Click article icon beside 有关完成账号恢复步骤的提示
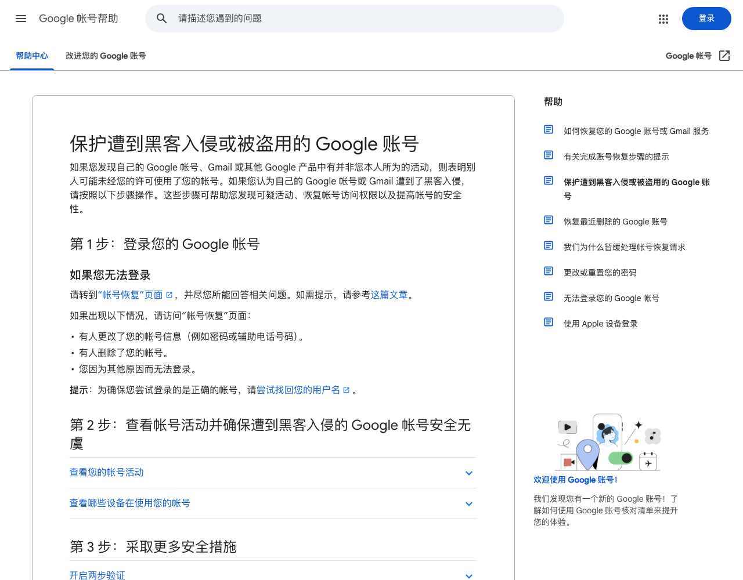This screenshot has width=743, height=580. [549, 155]
